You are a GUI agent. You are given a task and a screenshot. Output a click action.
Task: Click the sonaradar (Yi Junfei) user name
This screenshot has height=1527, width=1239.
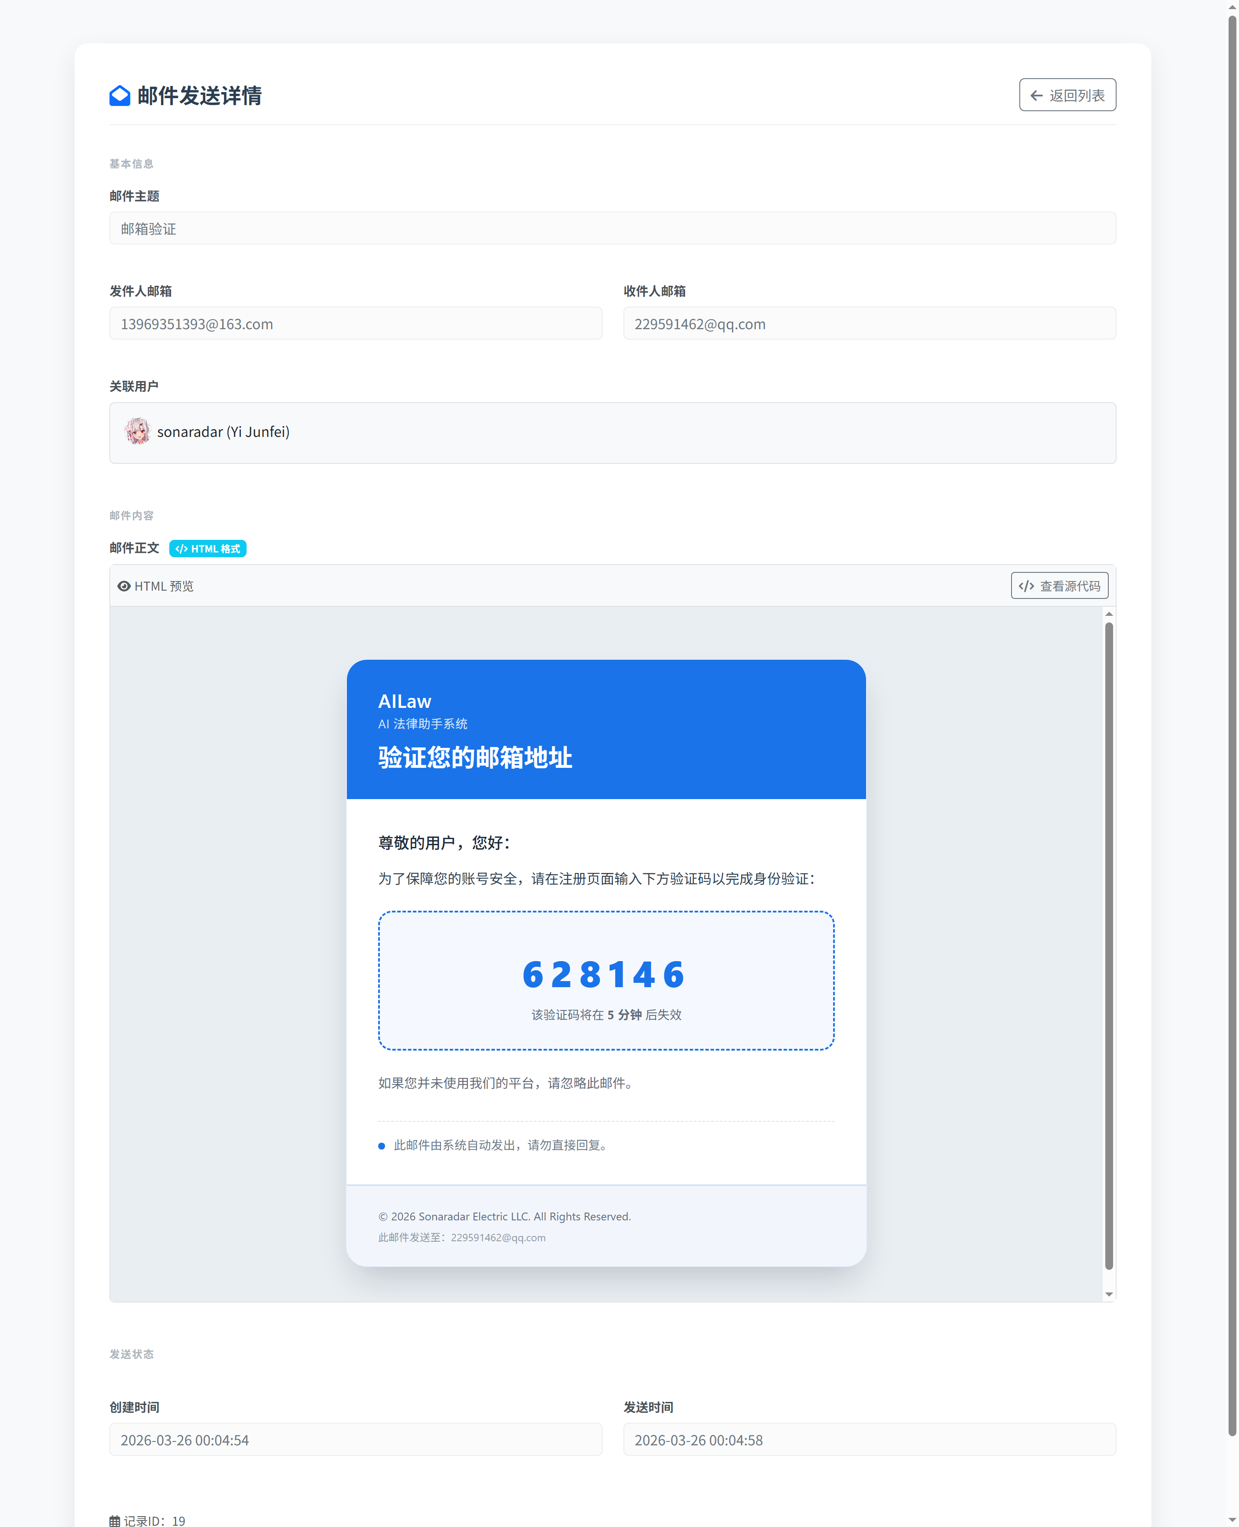224,432
